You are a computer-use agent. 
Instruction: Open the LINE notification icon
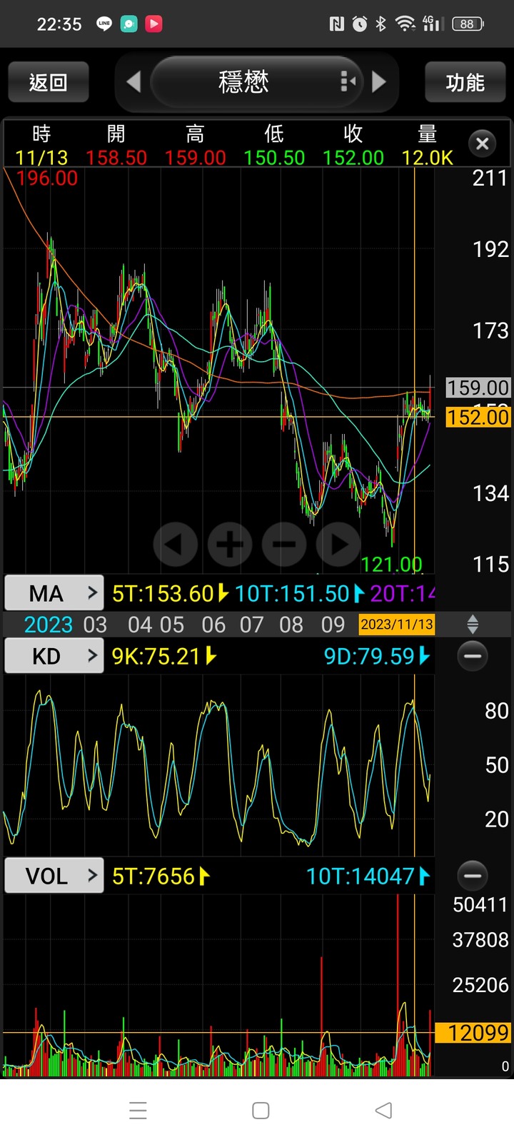(x=104, y=24)
